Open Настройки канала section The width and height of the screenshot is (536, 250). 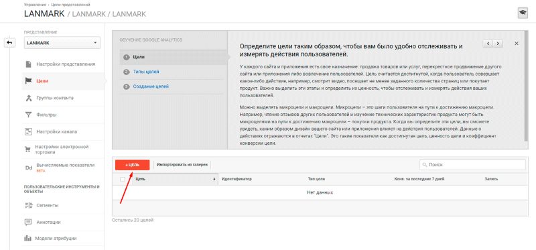pyautogui.click(x=56, y=131)
